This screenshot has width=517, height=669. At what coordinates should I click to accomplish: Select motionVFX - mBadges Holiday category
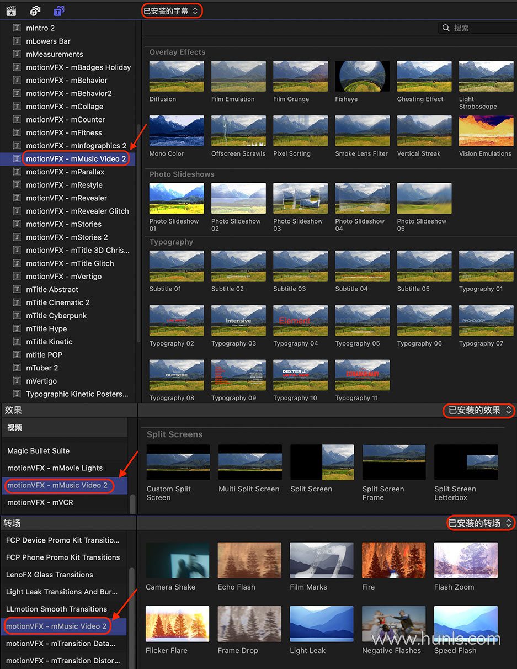(x=68, y=67)
